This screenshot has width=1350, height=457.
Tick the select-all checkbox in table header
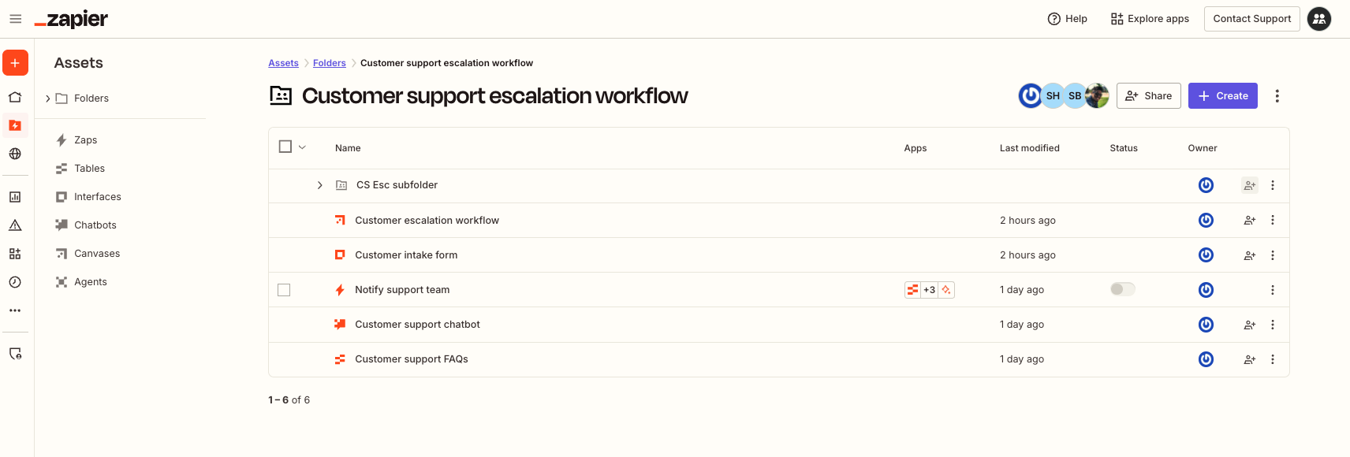pyautogui.click(x=285, y=147)
